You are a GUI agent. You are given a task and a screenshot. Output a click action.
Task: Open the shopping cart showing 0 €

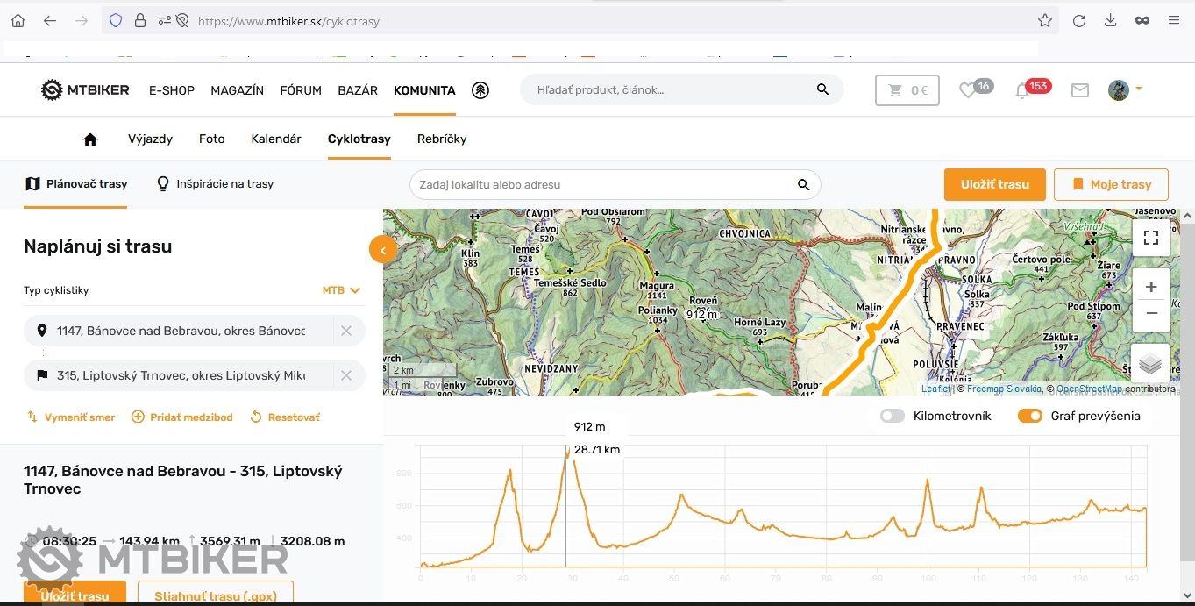[x=907, y=89]
